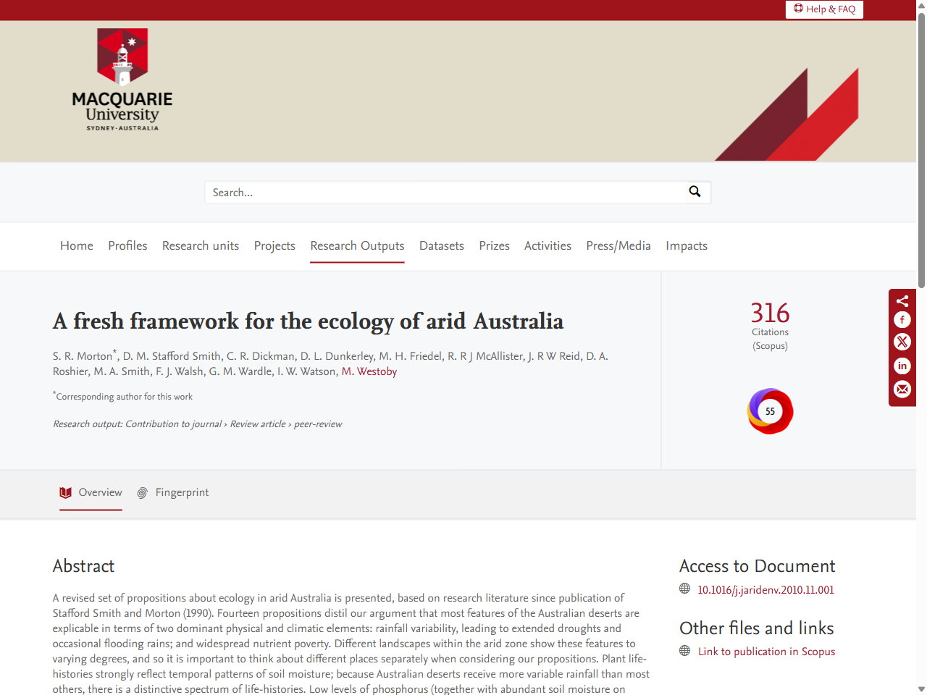The width and height of the screenshot is (927, 695).
Task: Navigate to the Datasets section
Action: (442, 246)
